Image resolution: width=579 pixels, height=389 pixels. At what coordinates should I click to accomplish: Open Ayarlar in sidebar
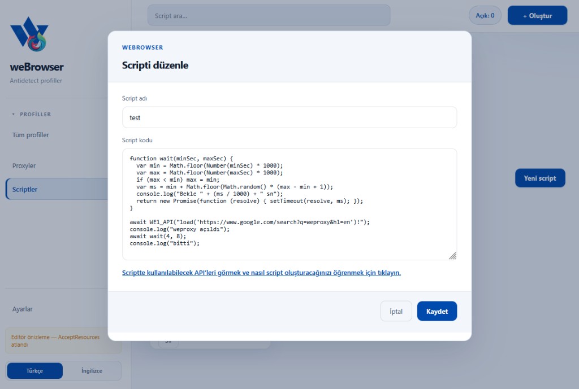coord(23,309)
